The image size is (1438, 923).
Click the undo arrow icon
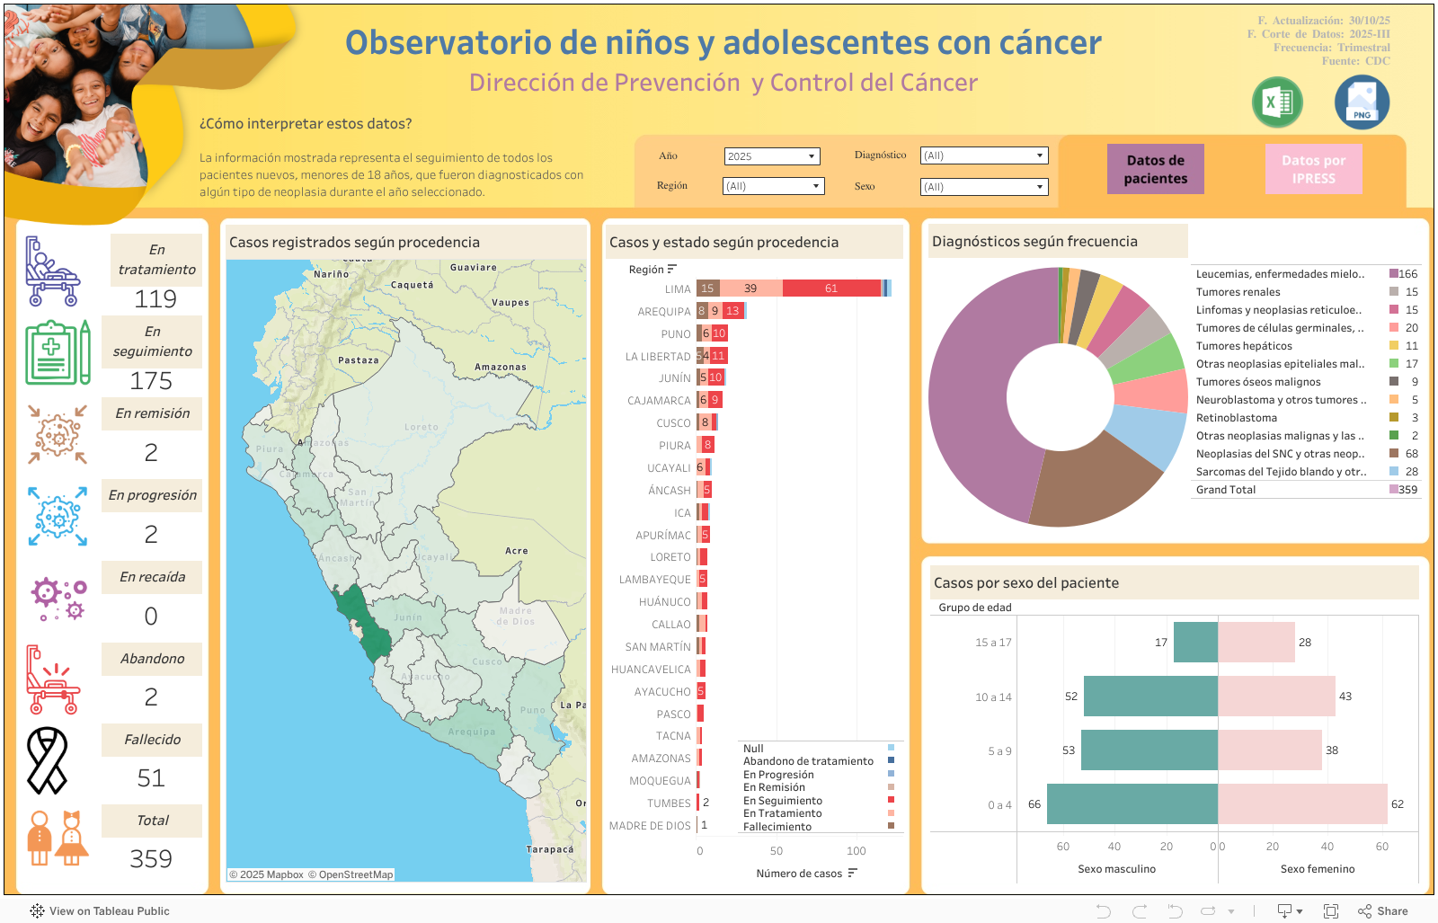1103,910
